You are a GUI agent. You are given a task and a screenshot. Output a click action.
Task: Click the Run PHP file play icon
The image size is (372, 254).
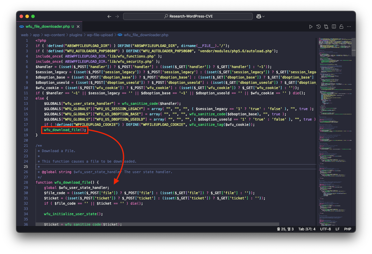[x=311, y=27]
